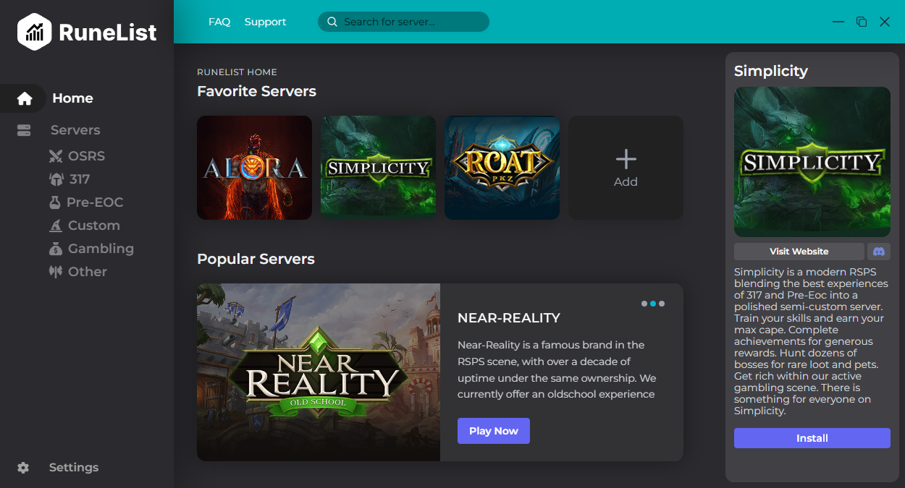Click the RuneList logo icon

coord(34,32)
